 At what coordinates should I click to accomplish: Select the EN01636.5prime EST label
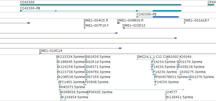coord(97,57)
